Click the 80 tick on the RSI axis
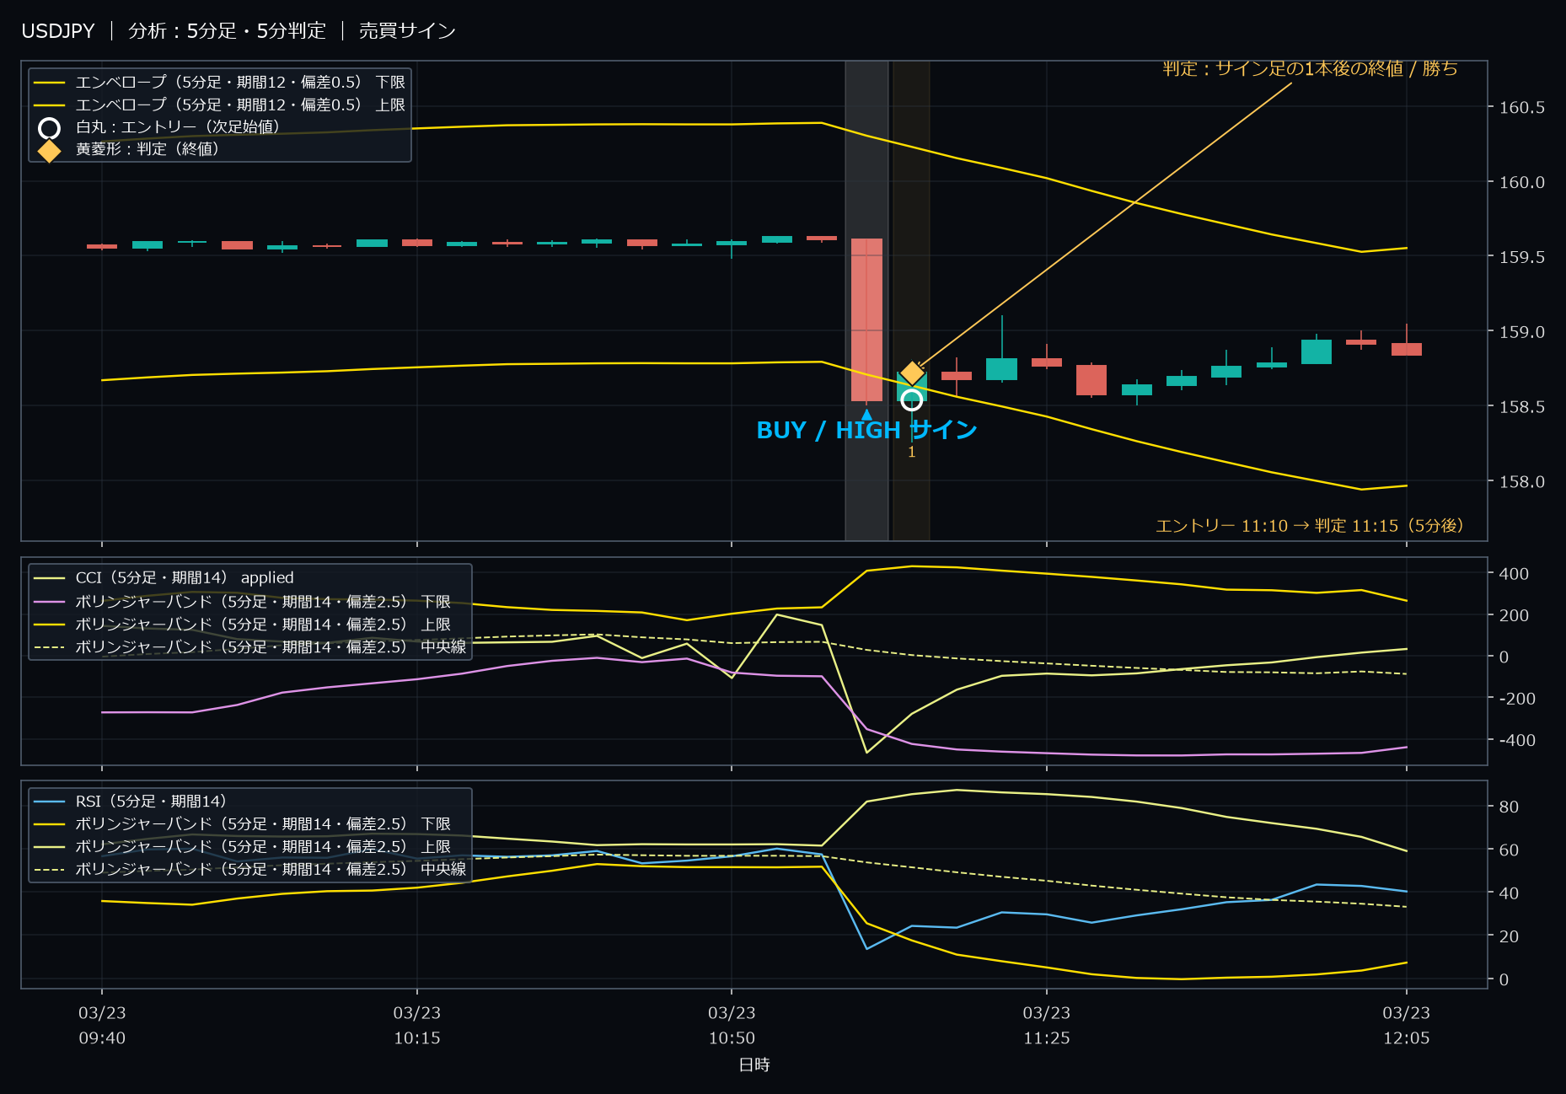Screen dimensions: 1566x1094 click(1509, 807)
